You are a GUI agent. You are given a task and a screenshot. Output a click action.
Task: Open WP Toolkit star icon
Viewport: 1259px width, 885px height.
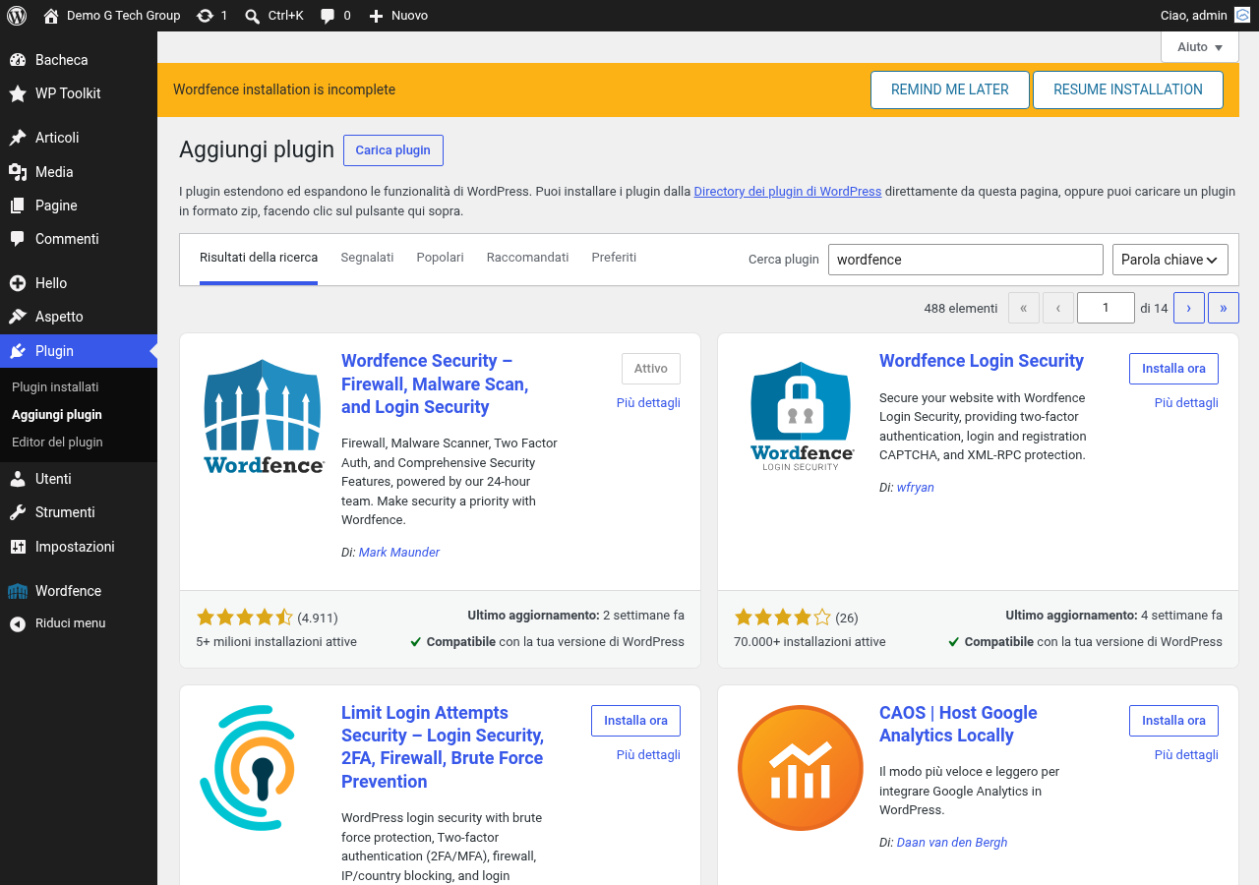18,93
